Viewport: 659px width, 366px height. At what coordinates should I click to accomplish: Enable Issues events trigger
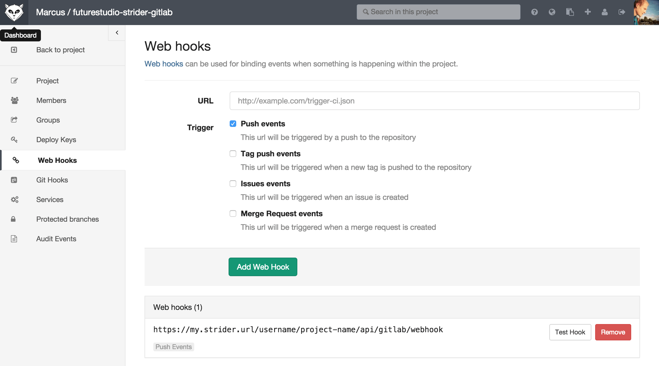coord(232,184)
